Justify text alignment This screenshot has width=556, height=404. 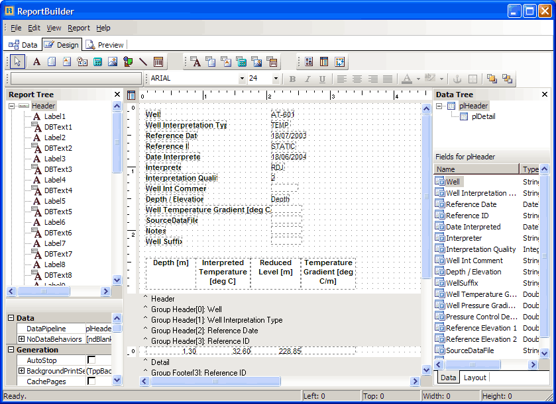click(x=388, y=79)
